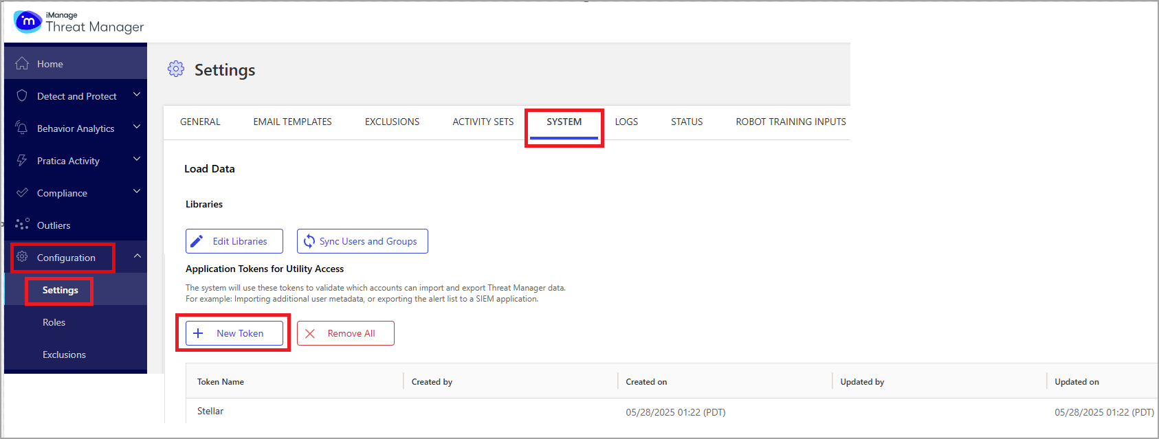Click the Configuration gear icon in sidebar
The height and width of the screenshot is (439, 1159).
point(22,257)
